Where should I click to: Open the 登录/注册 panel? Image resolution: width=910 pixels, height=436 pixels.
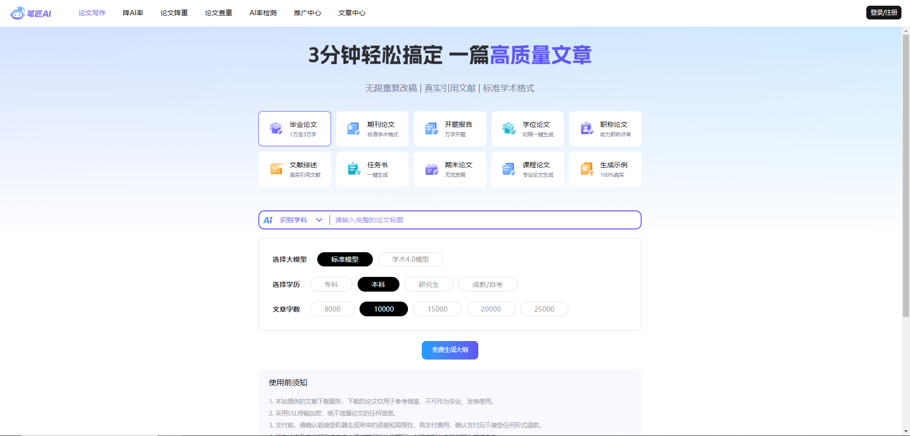(x=883, y=12)
